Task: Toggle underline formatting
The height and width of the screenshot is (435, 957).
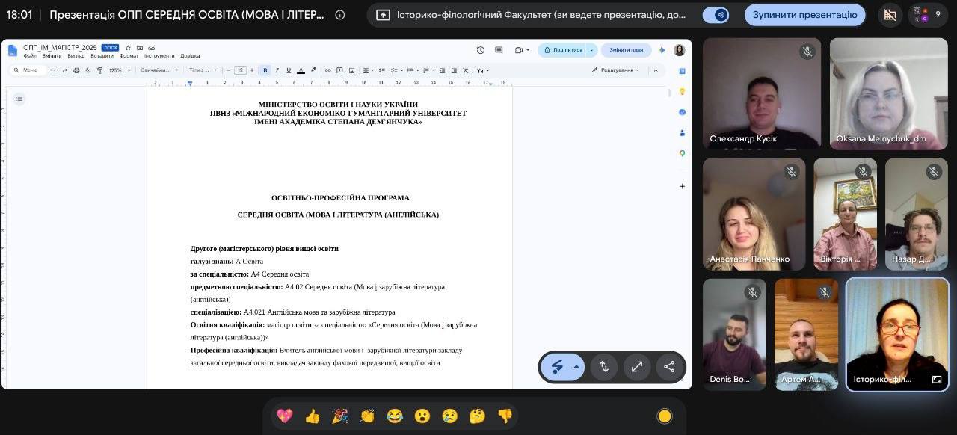Action: coord(289,70)
